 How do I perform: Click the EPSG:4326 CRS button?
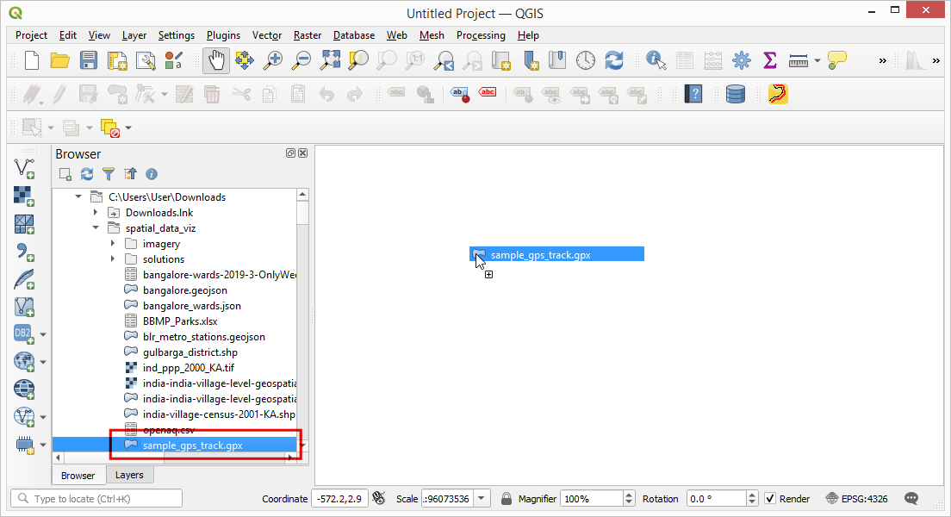(x=857, y=499)
